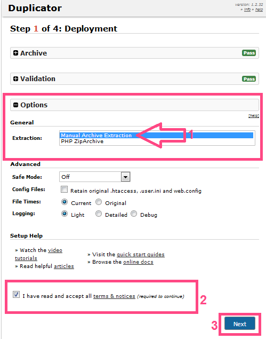Click the Archive Pass status badge
Image resolution: width=266 pixels, height=339 pixels.
(x=249, y=53)
